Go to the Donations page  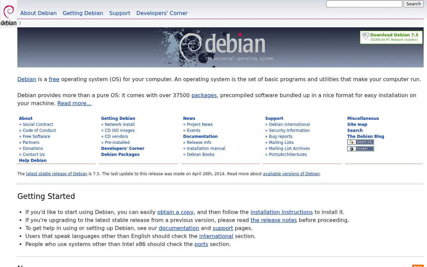(x=33, y=149)
